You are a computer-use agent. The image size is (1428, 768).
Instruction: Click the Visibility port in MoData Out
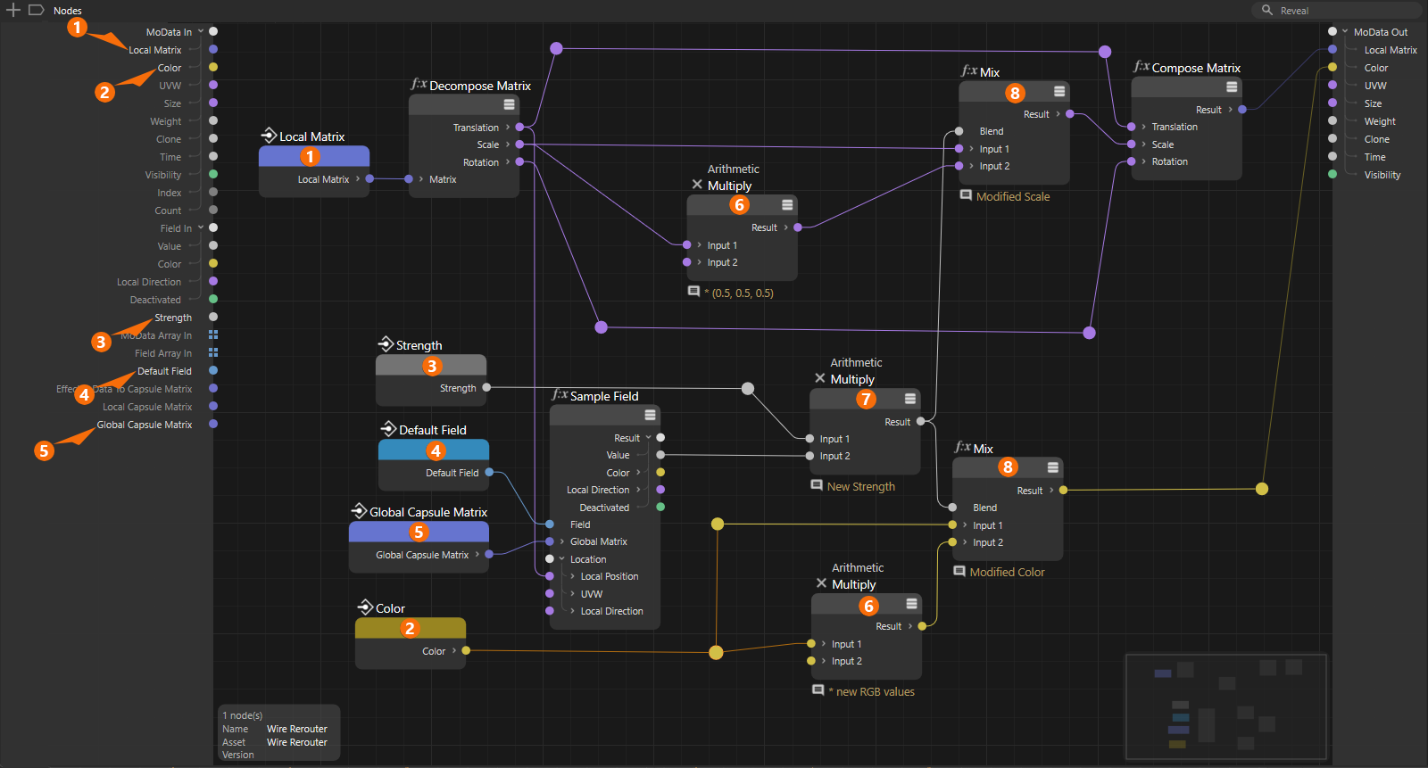[x=1333, y=174]
